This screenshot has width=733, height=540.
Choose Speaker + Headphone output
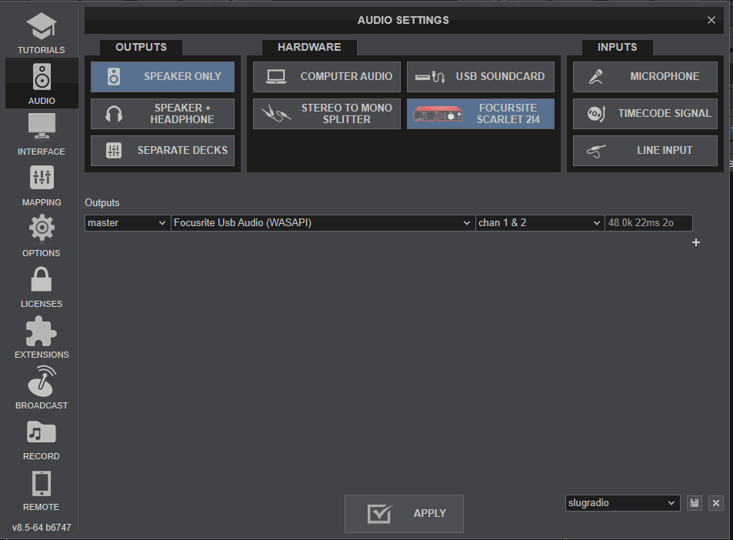tap(163, 114)
